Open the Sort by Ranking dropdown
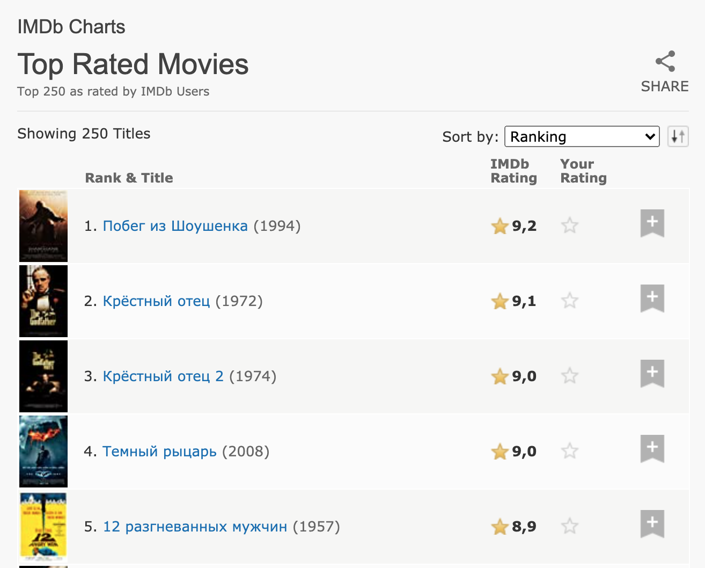Viewport: 705px width, 568px height. [582, 136]
